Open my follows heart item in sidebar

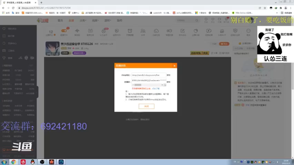(x=10, y=29)
